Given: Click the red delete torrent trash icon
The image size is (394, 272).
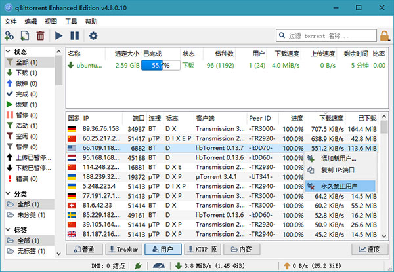Looking at the screenshot, I should 41,35.
